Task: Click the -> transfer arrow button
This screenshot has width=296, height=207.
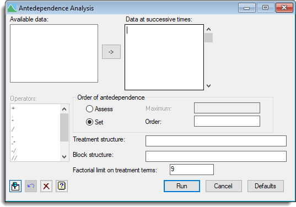Action: pyautogui.click(x=111, y=52)
